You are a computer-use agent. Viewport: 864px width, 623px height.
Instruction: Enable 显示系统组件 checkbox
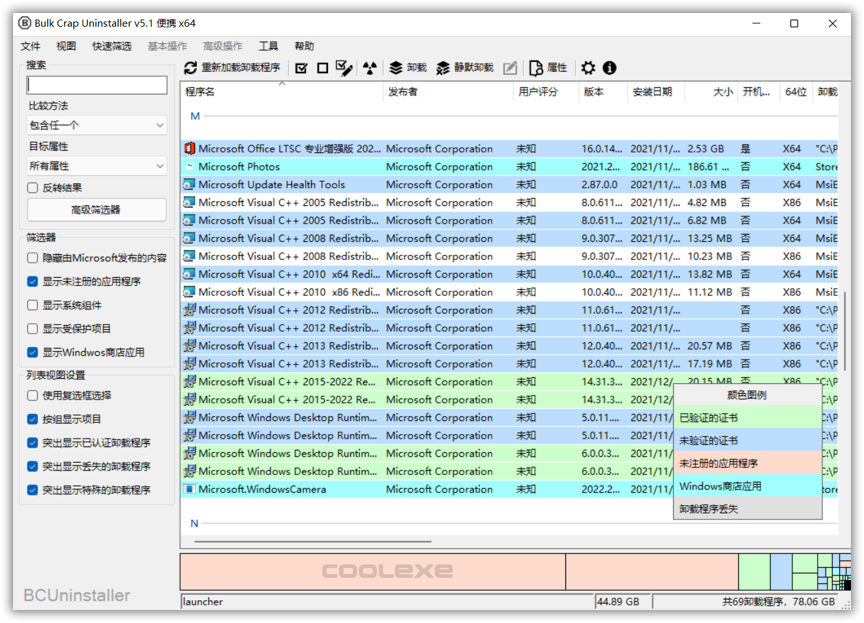click(x=31, y=305)
